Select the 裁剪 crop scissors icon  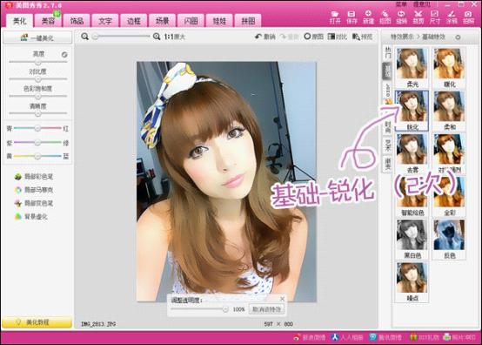click(x=418, y=17)
